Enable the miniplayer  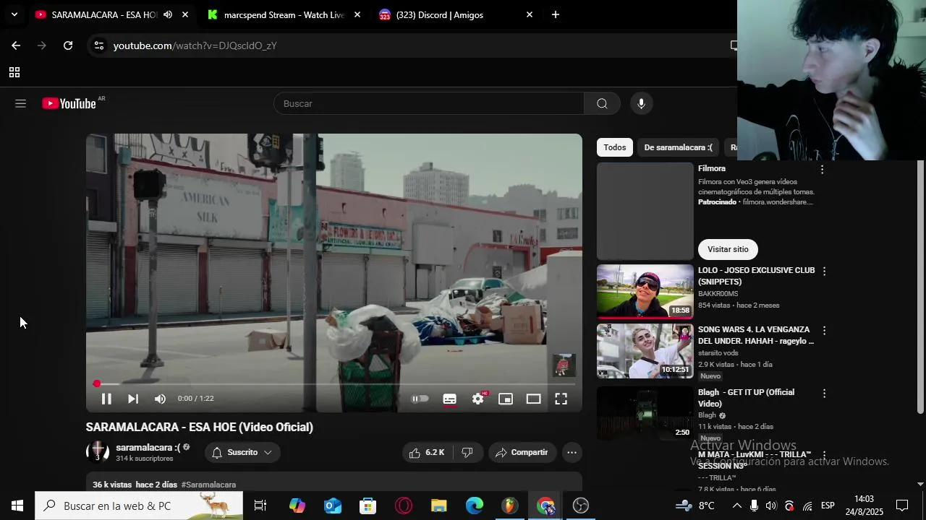coord(506,399)
